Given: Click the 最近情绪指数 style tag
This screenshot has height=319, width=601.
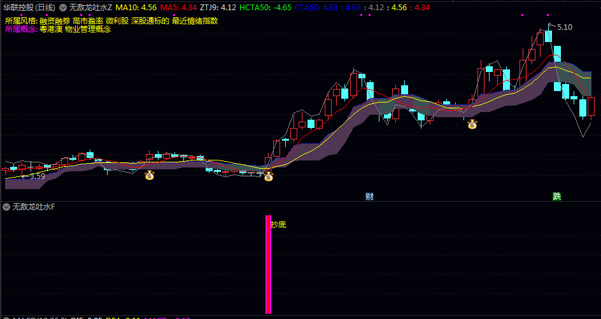Looking at the screenshot, I should click(x=195, y=21).
